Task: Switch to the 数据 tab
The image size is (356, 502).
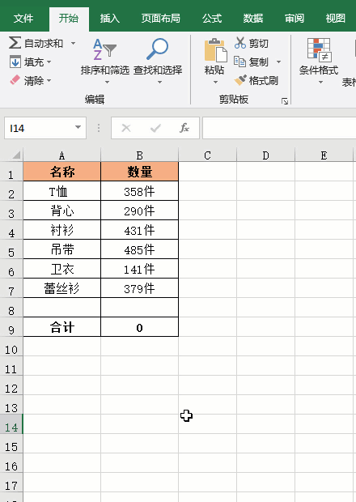Action: [x=253, y=19]
